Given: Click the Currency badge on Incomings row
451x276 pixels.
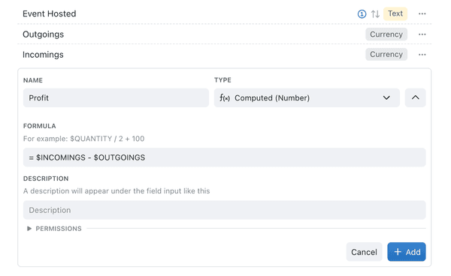Looking at the screenshot, I should tap(386, 54).
